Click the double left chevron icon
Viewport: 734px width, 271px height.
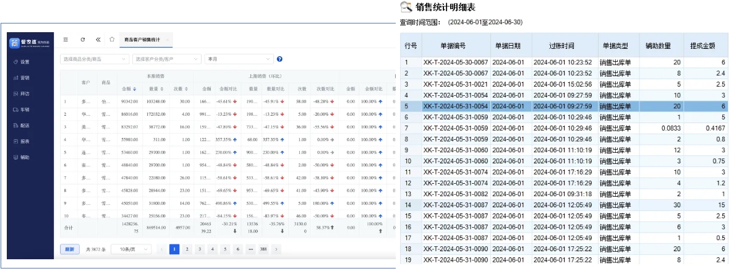(98, 39)
